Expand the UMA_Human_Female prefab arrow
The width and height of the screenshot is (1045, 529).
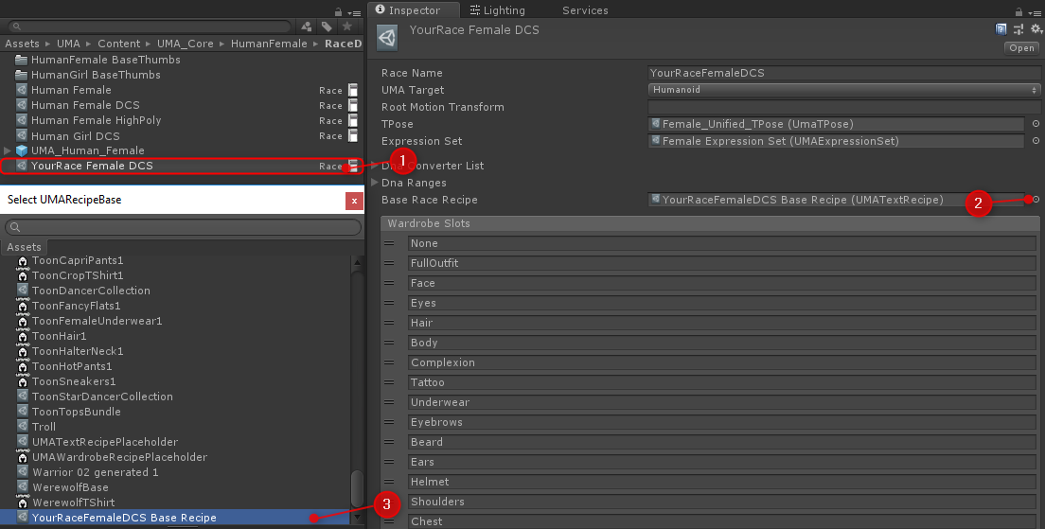coord(9,150)
